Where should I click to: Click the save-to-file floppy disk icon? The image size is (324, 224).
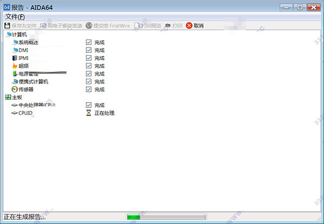point(7,25)
